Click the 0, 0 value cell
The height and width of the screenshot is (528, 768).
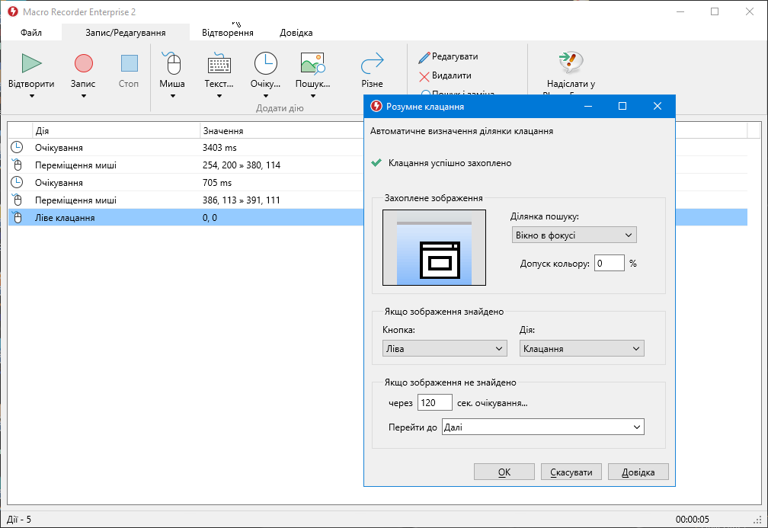click(x=210, y=218)
